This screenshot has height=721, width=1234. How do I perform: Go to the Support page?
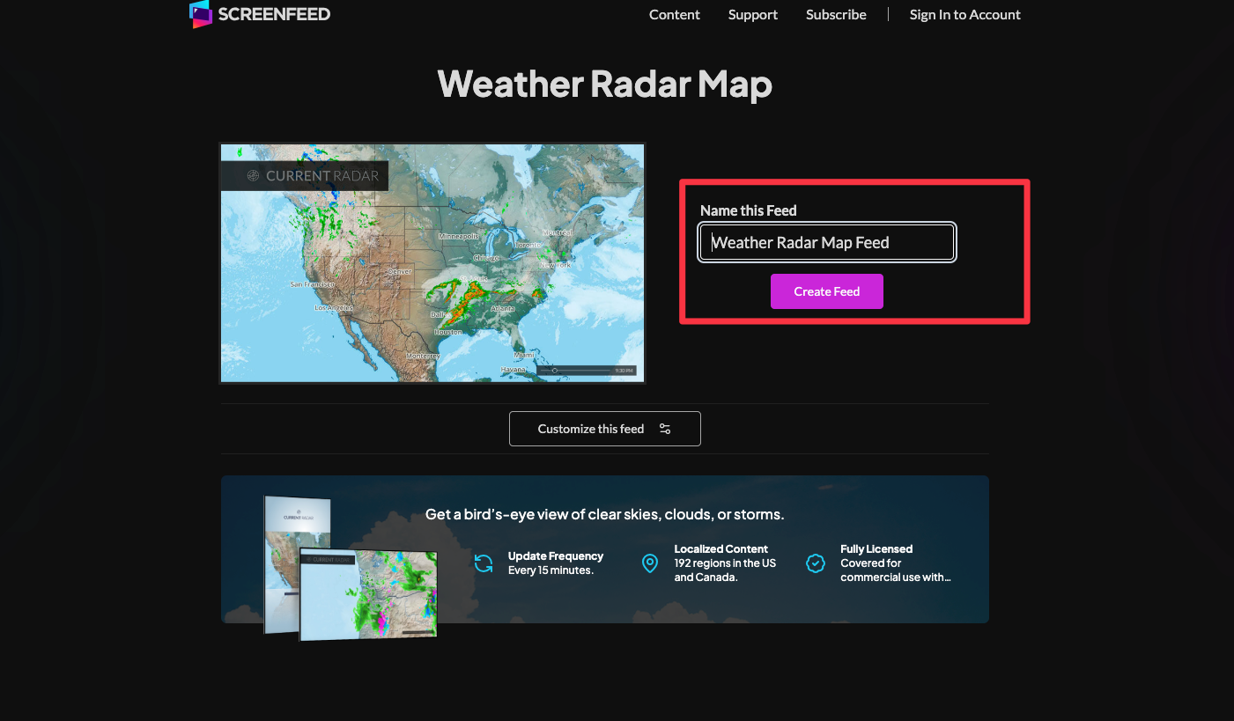[x=752, y=15]
